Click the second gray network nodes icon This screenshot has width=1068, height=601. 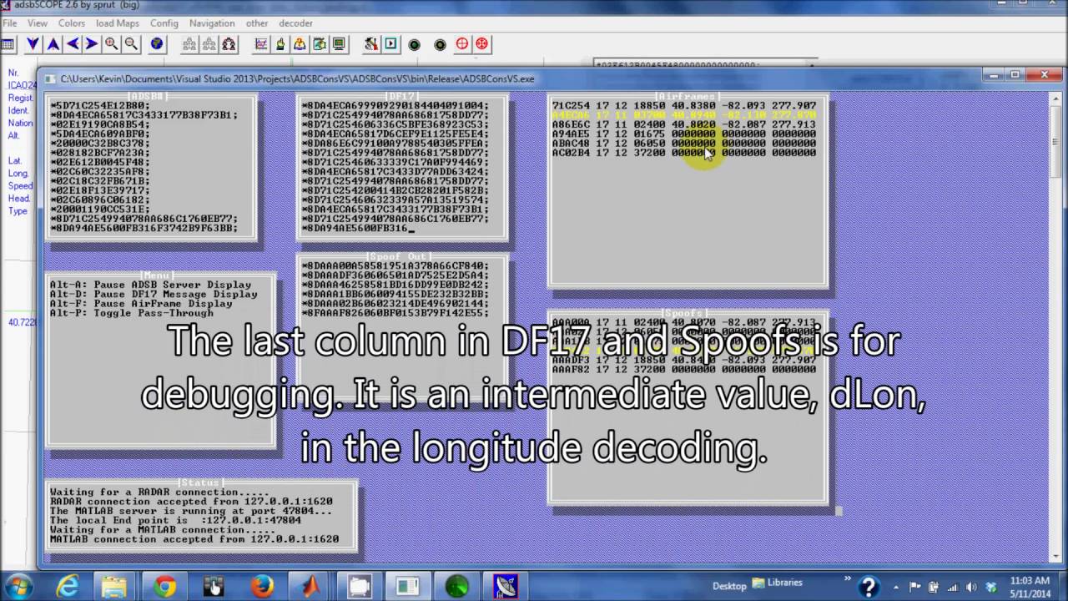[x=209, y=44]
